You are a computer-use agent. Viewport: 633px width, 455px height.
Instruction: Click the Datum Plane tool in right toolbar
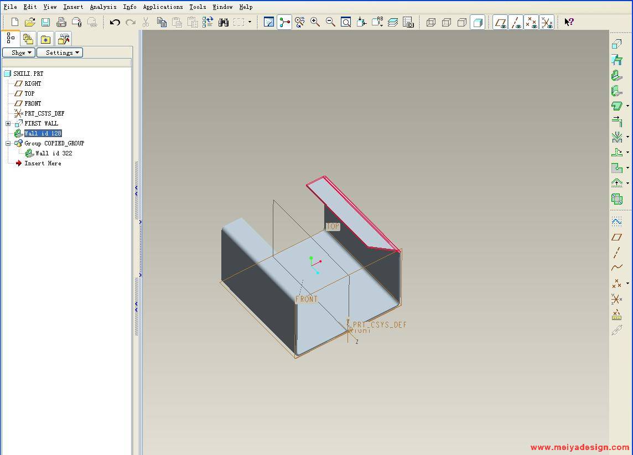616,237
